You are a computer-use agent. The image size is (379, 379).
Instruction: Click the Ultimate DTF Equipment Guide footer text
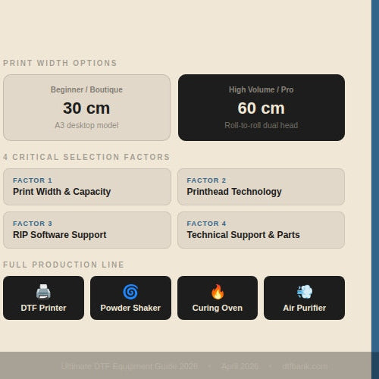(130, 366)
